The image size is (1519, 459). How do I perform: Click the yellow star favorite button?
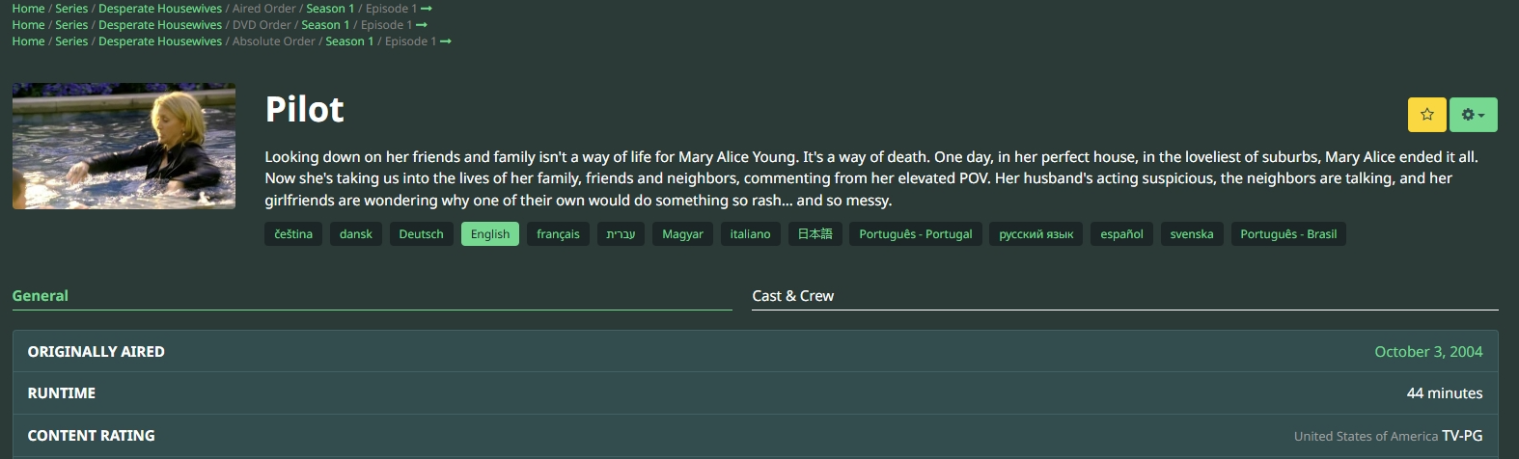pyautogui.click(x=1426, y=115)
